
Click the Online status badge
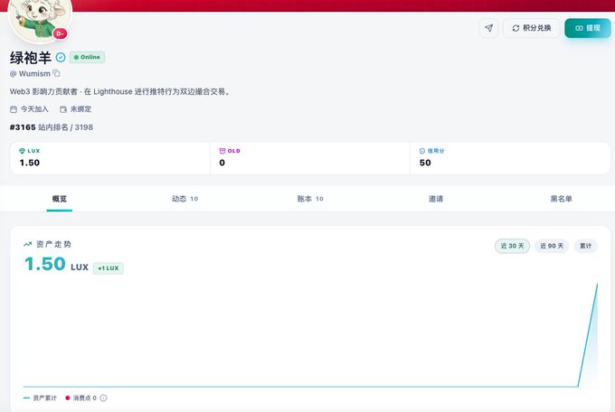87,57
